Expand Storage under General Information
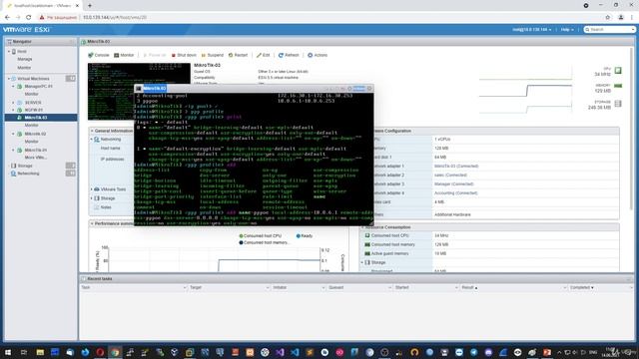The height and width of the screenshot is (359, 639). tap(92, 198)
